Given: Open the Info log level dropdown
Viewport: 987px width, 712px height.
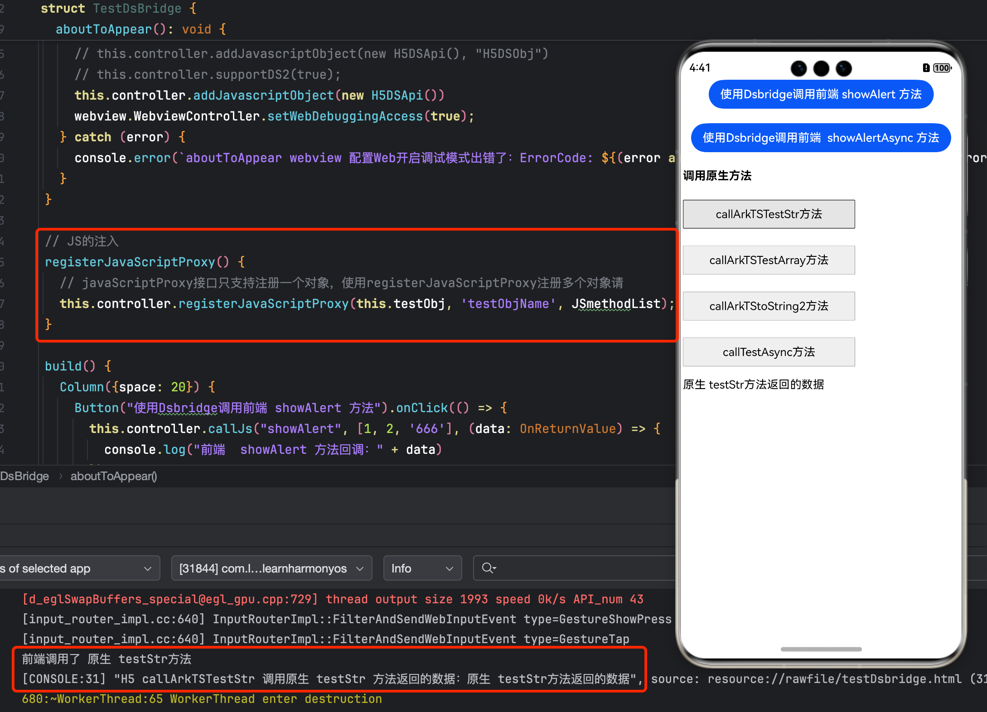Looking at the screenshot, I should point(422,568).
